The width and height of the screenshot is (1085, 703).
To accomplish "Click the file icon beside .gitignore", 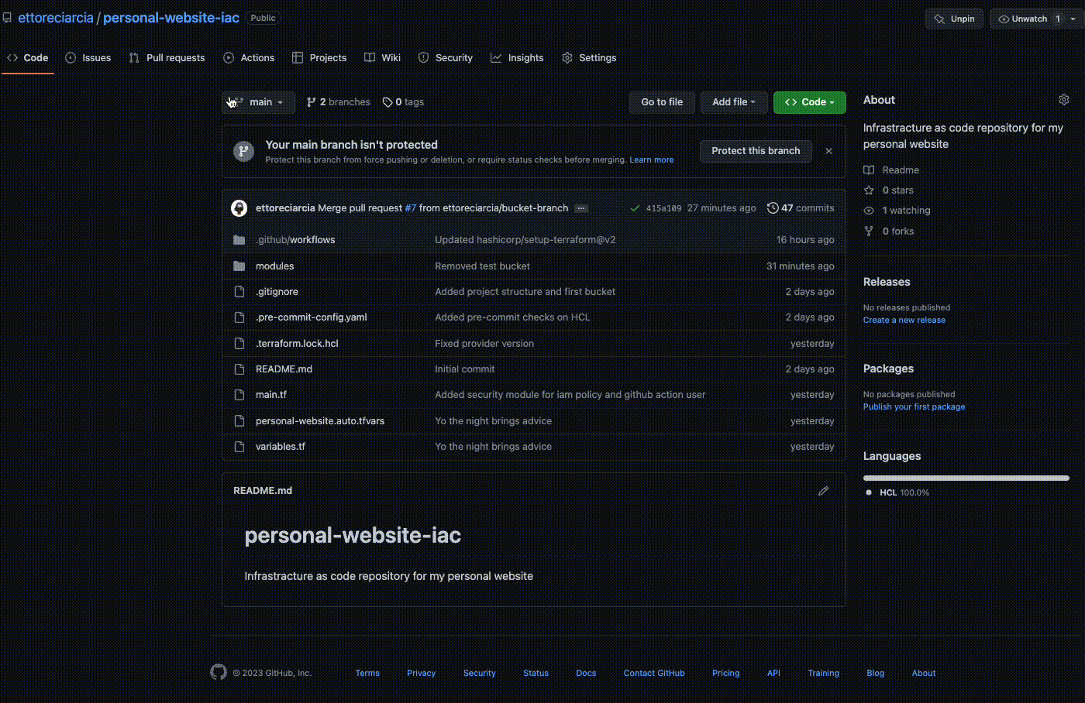I will 239,292.
